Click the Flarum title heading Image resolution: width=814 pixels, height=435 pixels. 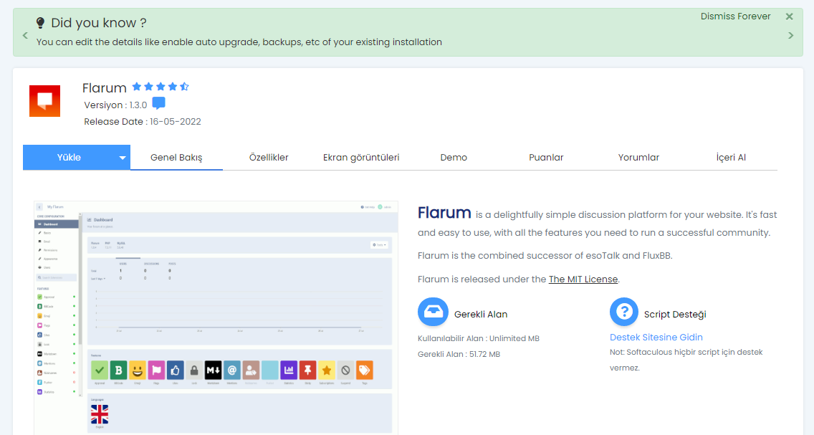105,87
